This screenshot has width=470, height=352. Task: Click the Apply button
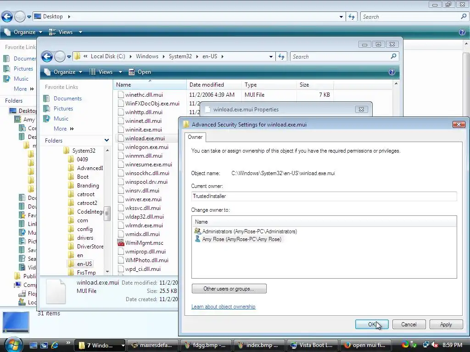(x=446, y=324)
